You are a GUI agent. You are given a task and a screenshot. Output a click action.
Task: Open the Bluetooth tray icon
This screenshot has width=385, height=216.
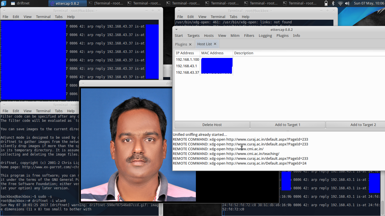pos(333,3)
